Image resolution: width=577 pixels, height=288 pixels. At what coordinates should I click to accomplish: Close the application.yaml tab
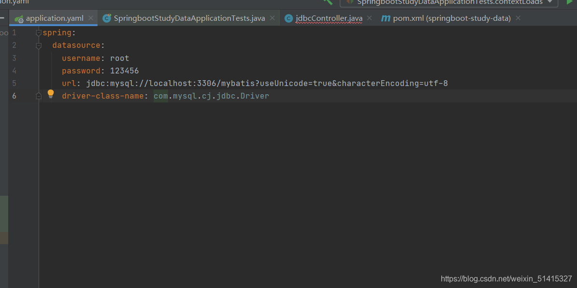click(x=90, y=18)
